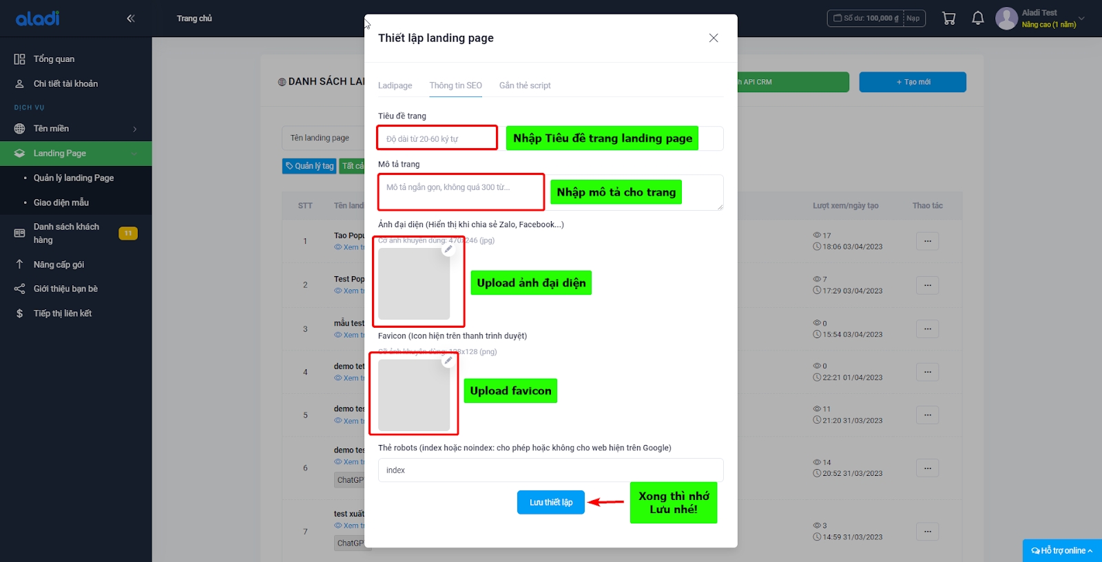1102x562 pixels.
Task: Collapse sidebar with double chevron icon
Action: [130, 19]
